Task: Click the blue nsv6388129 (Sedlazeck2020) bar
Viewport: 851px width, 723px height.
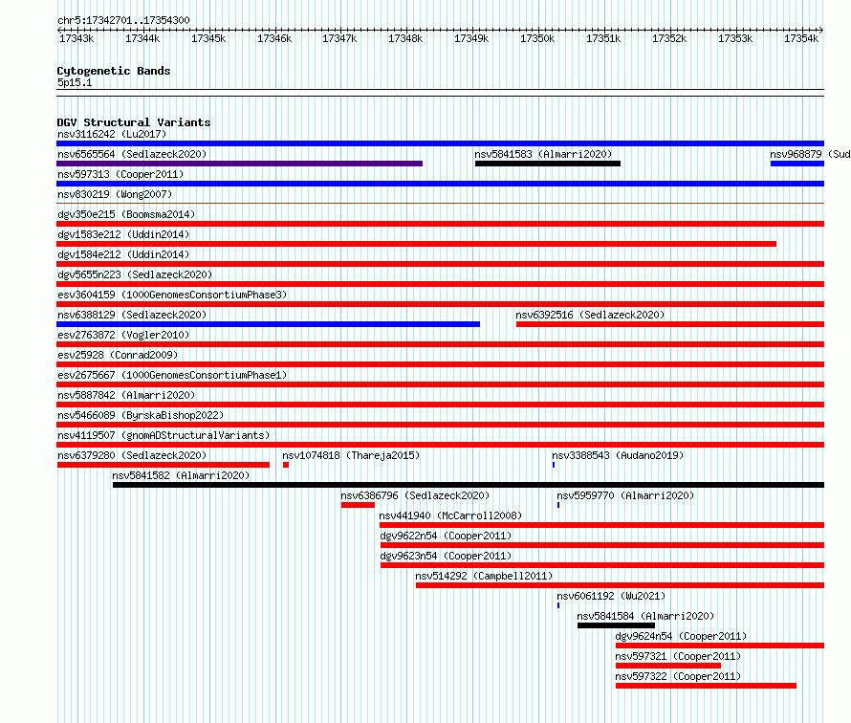Action: click(x=268, y=324)
